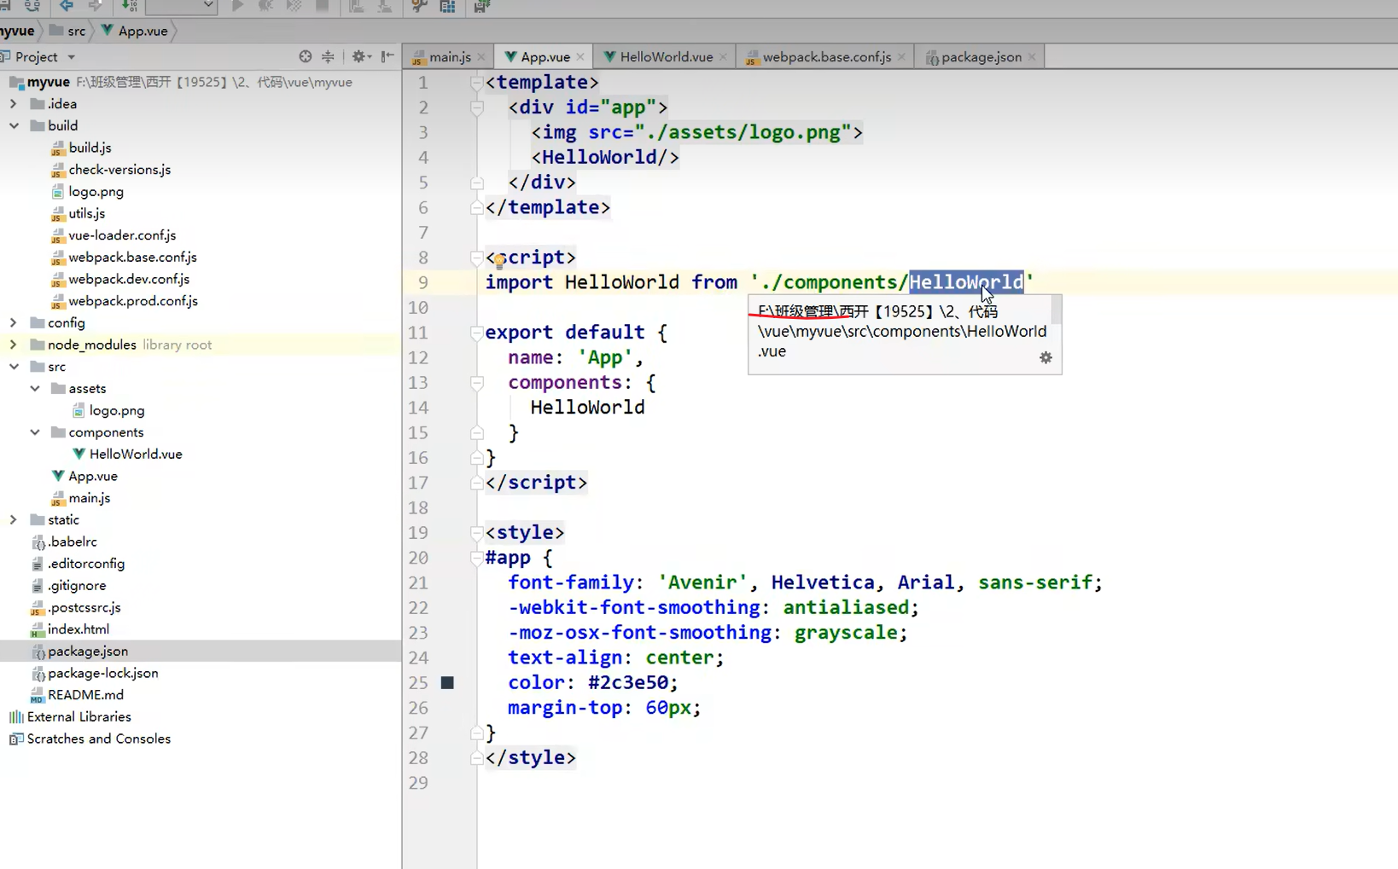
Task: Select index.html in the project tree
Action: point(78,629)
